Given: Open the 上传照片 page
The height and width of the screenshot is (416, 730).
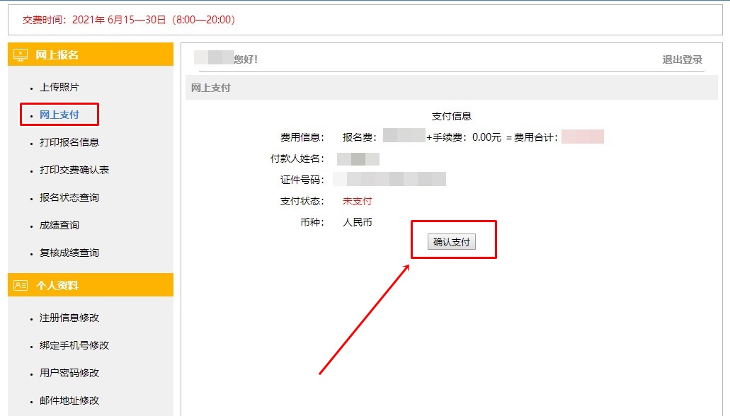Looking at the screenshot, I should coord(59,87).
